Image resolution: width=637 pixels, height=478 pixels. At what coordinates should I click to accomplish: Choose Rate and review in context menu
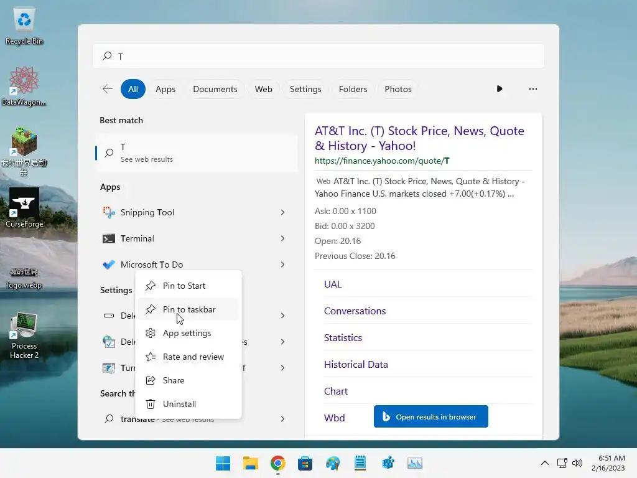(188, 357)
